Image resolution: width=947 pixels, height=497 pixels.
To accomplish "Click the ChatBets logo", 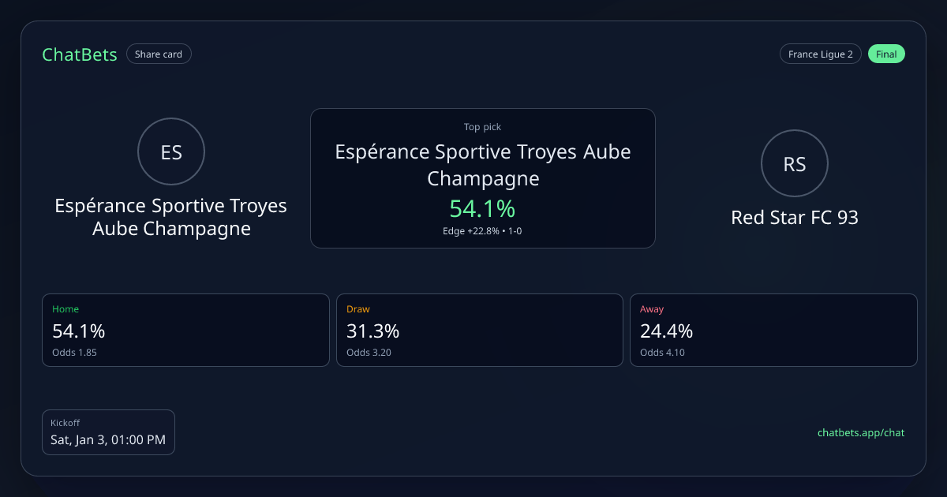I will [80, 54].
